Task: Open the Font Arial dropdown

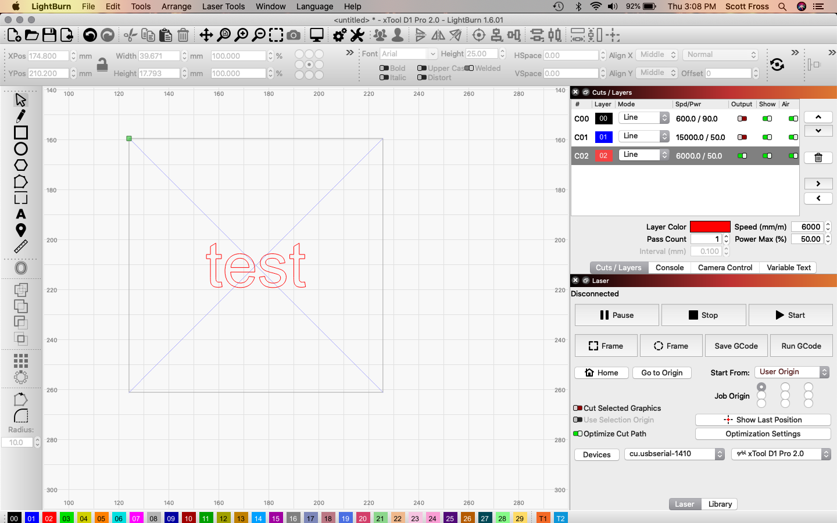Action: point(409,53)
